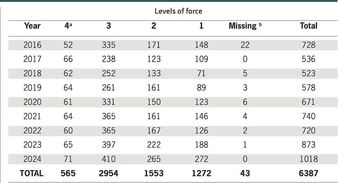Select the 2016 total value 728
Screen dimensions: 338x183
308,45
